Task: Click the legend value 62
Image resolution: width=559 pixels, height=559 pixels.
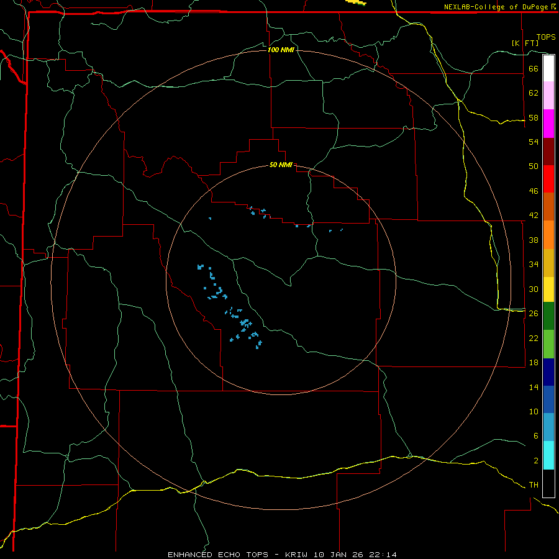Action: click(x=534, y=93)
